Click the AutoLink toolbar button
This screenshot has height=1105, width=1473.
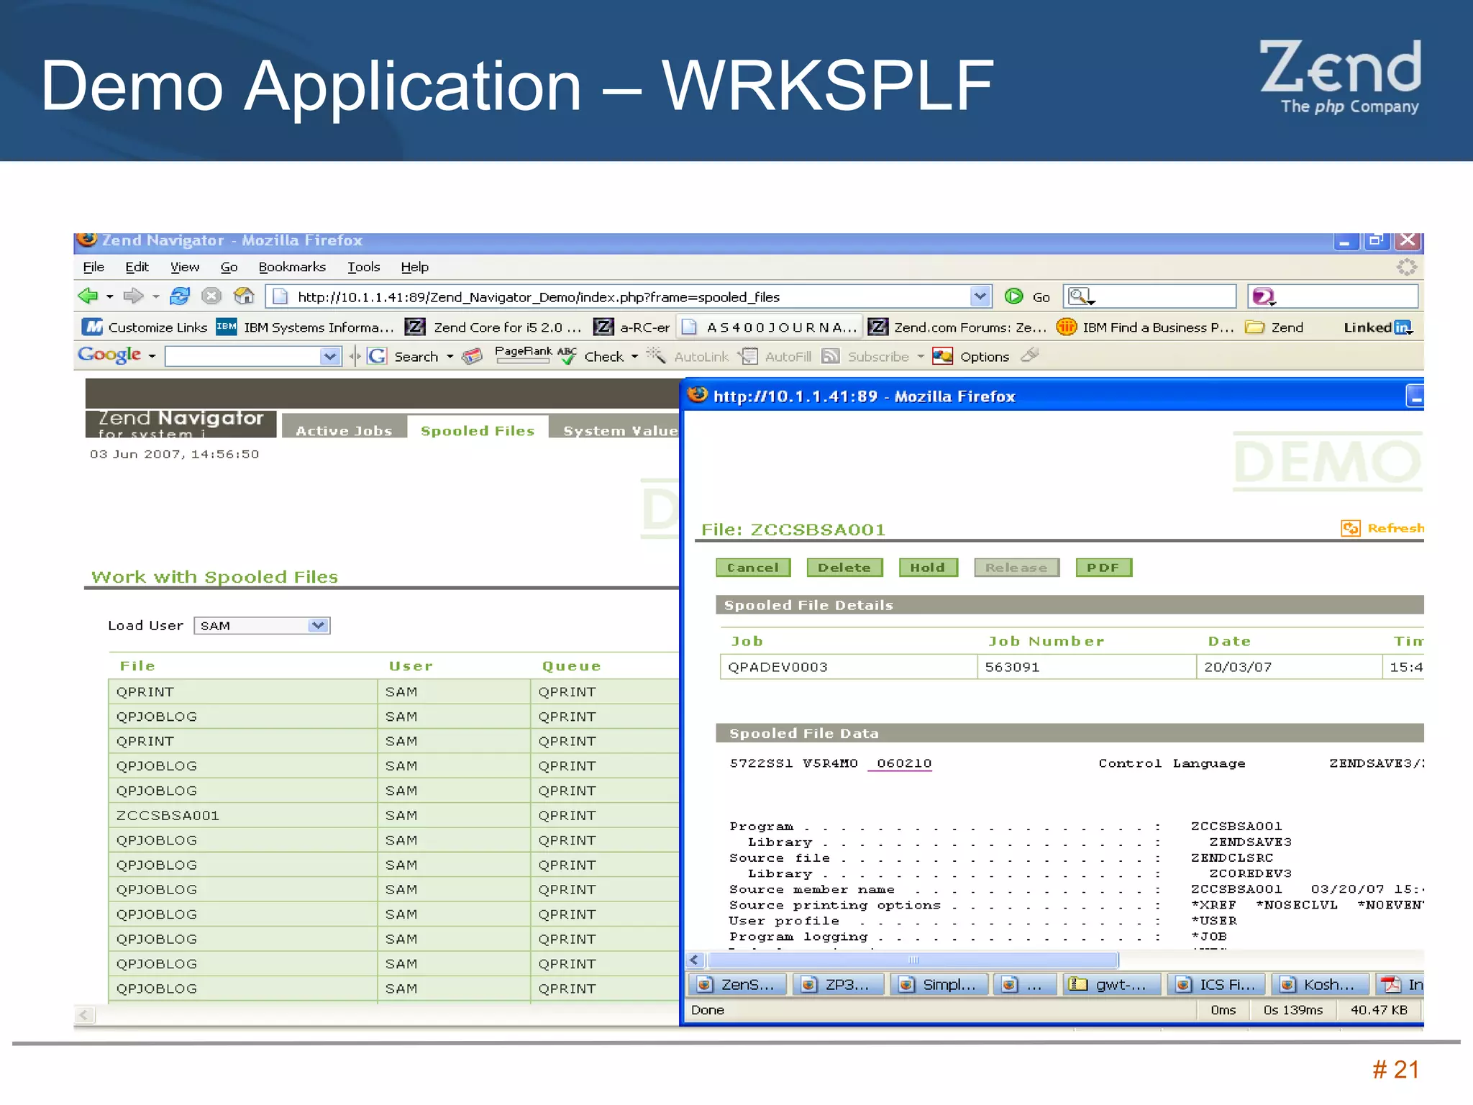coord(688,356)
